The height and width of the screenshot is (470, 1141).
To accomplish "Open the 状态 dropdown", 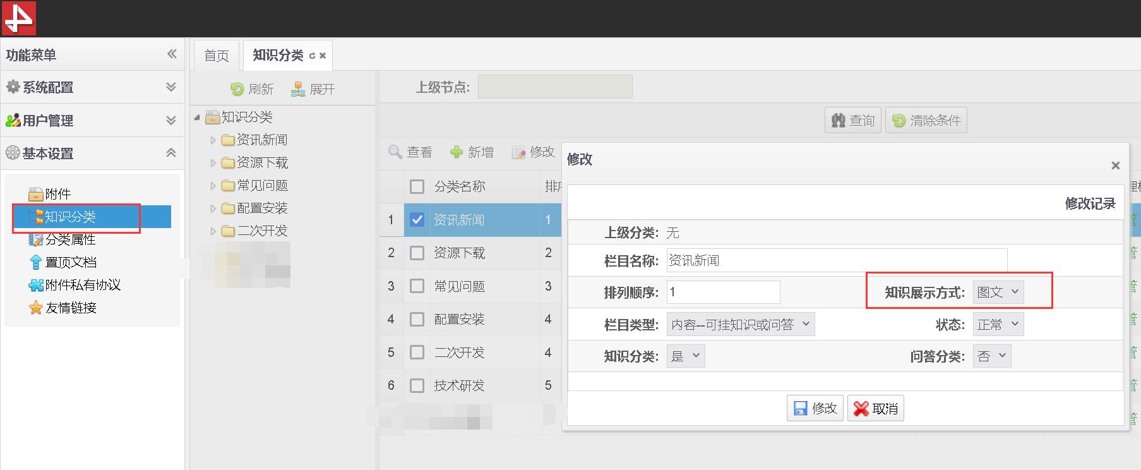I will [x=998, y=324].
